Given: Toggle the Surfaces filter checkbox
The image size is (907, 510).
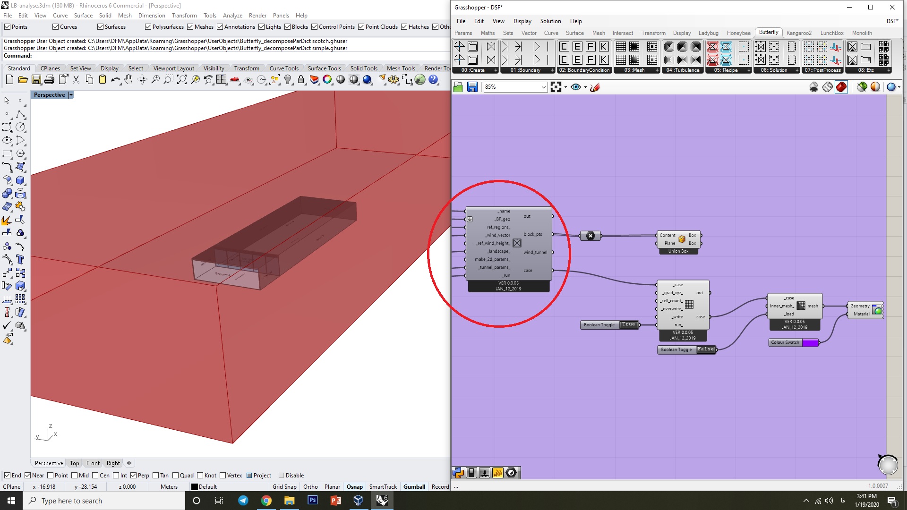Looking at the screenshot, I should (100, 27).
